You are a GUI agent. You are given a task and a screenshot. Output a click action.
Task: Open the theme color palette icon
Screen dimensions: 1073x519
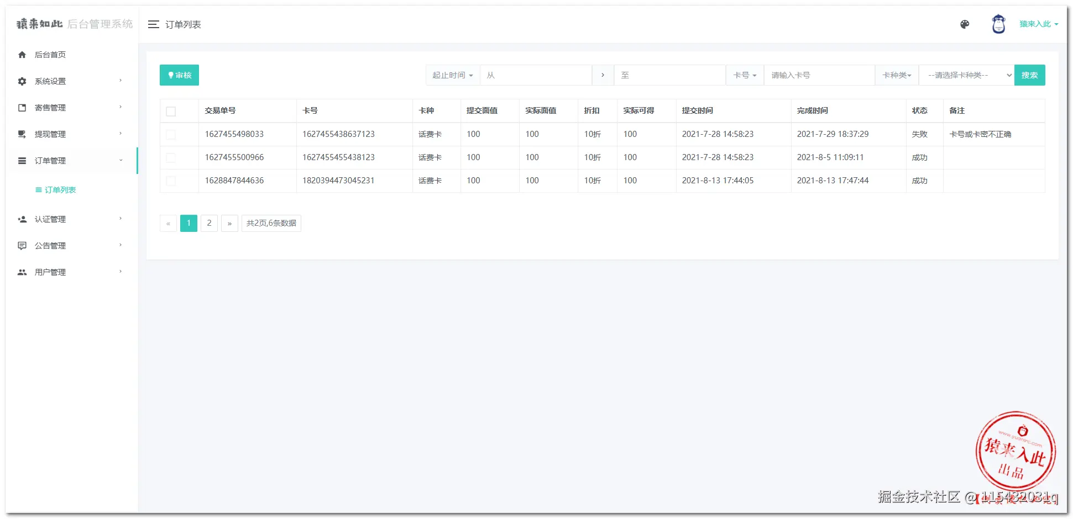click(x=965, y=24)
